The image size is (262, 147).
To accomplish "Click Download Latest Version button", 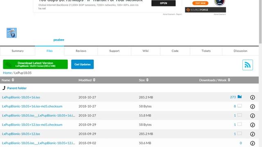I will [36, 64].
